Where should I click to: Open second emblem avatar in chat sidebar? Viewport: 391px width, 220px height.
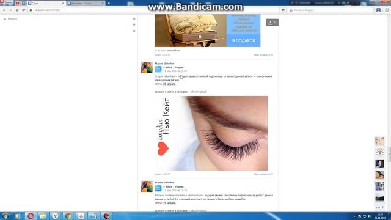tap(380, 152)
